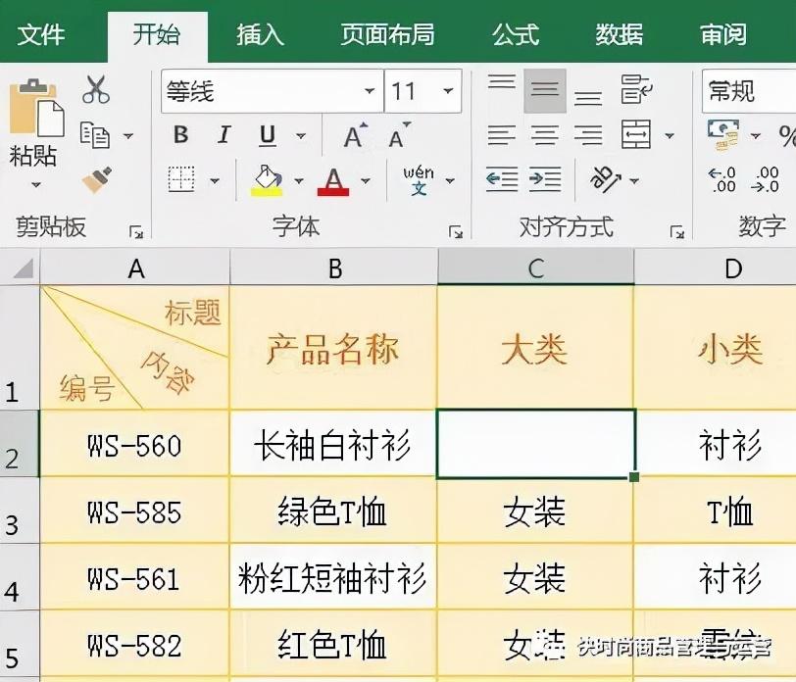Click the text Orientation icon
Image resolution: width=796 pixels, height=682 pixels.
(x=605, y=179)
